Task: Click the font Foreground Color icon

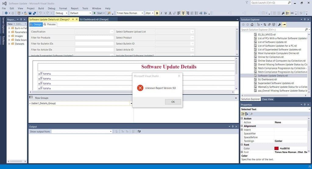Action: pyautogui.click(x=170, y=13)
